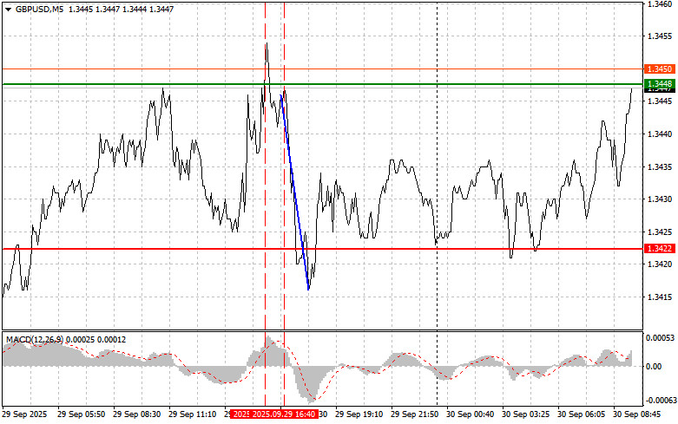The image size is (678, 424).
Task: Select the green 1.3448 price label
Action: pos(659,83)
